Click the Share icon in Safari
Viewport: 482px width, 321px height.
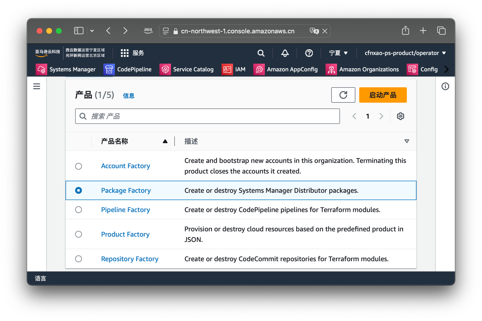click(405, 30)
